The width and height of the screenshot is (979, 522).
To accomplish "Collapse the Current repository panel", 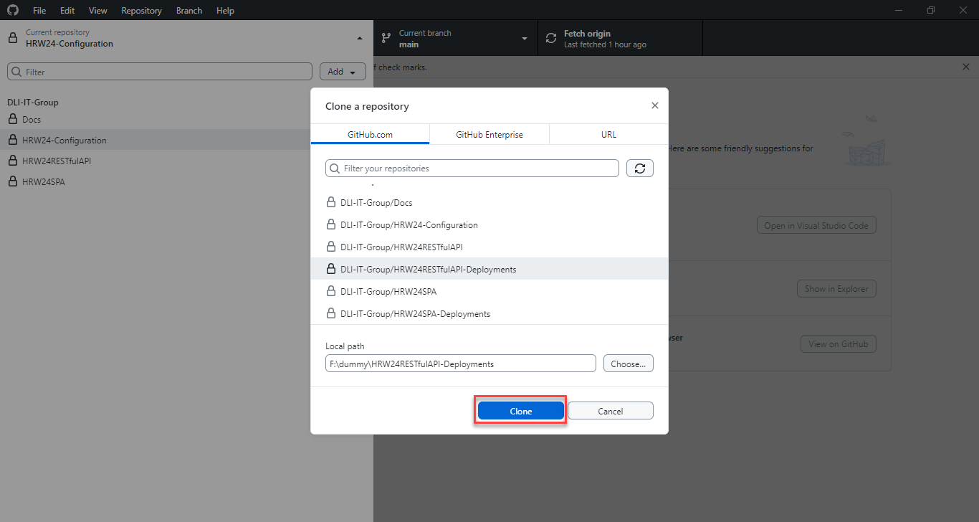I will point(359,37).
